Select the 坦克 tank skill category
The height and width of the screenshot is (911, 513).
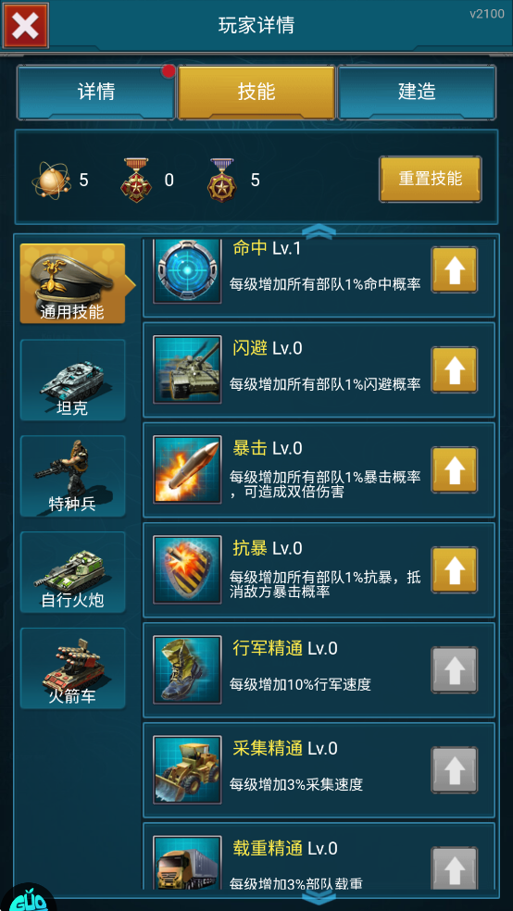(x=72, y=380)
